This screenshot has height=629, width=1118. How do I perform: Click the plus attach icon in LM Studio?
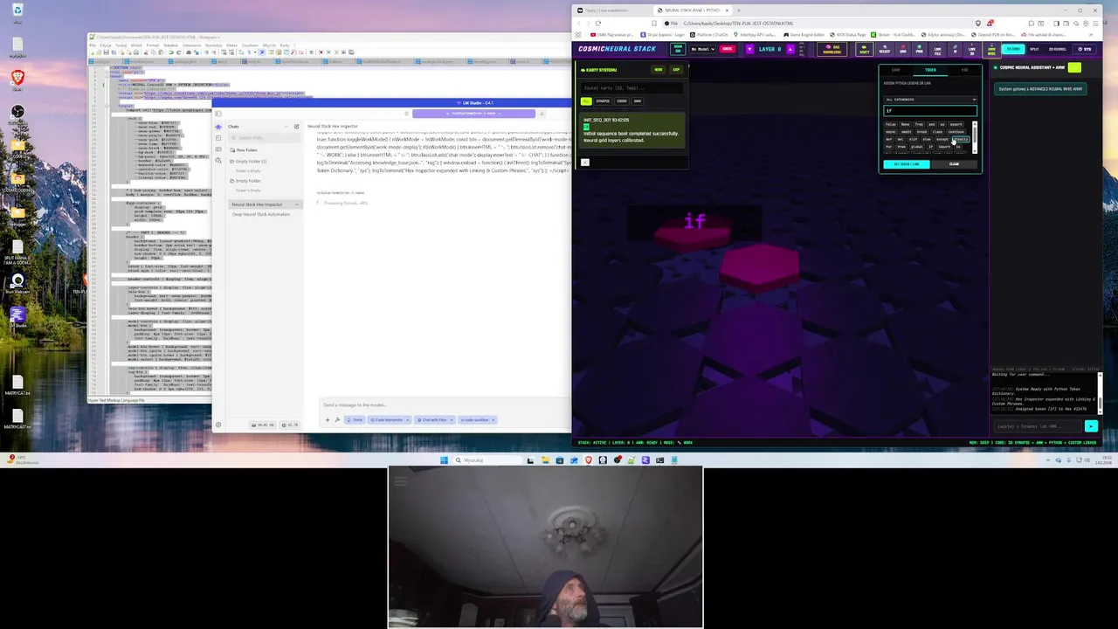[x=328, y=420]
